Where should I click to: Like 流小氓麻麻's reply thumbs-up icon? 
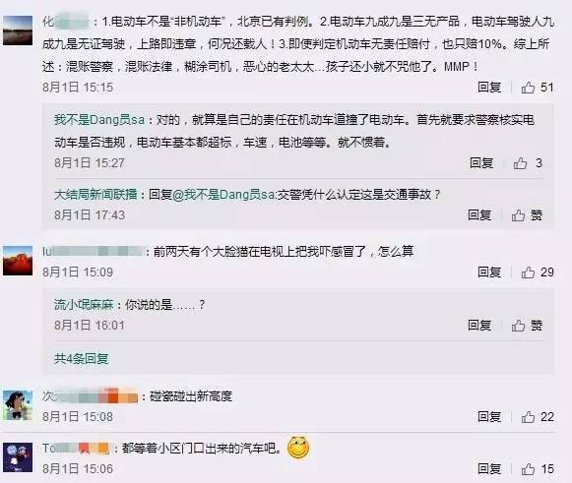pyautogui.click(x=518, y=326)
